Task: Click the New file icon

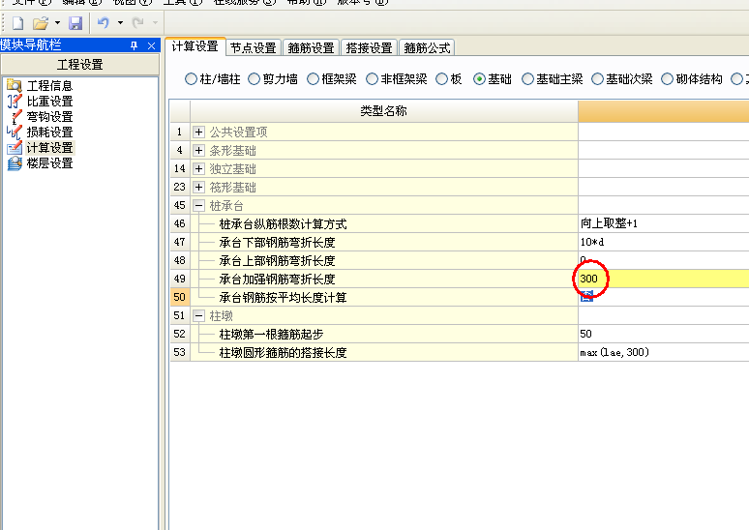Action: [18, 23]
